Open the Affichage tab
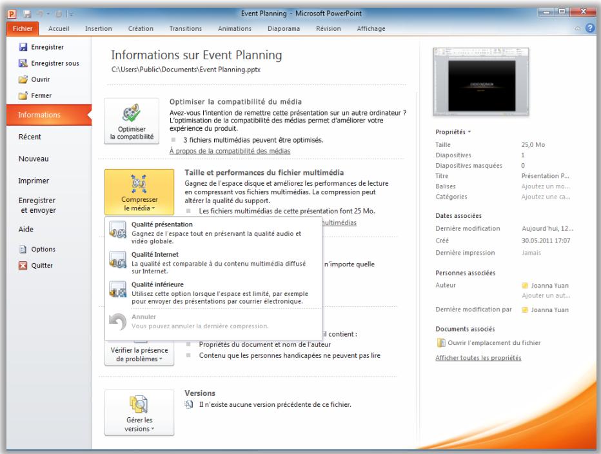Screen dimensions: 601x454 [x=371, y=28]
